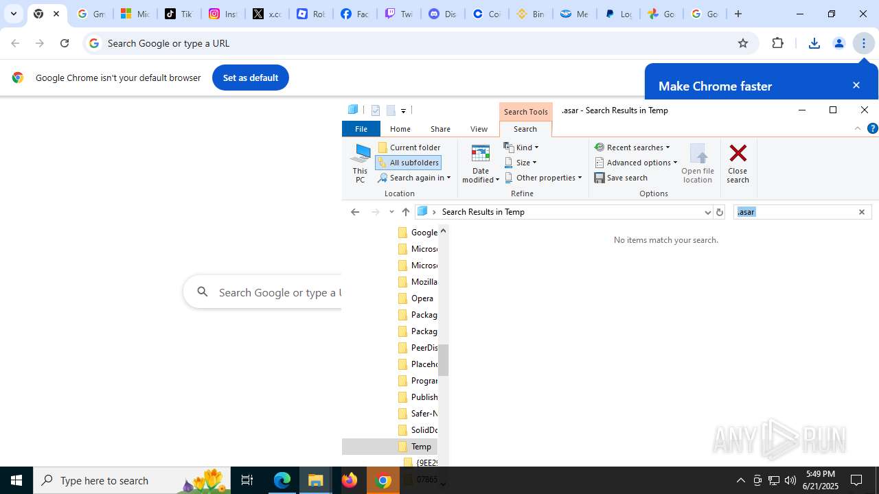Bookmark this tab with the star icon

[x=742, y=43]
